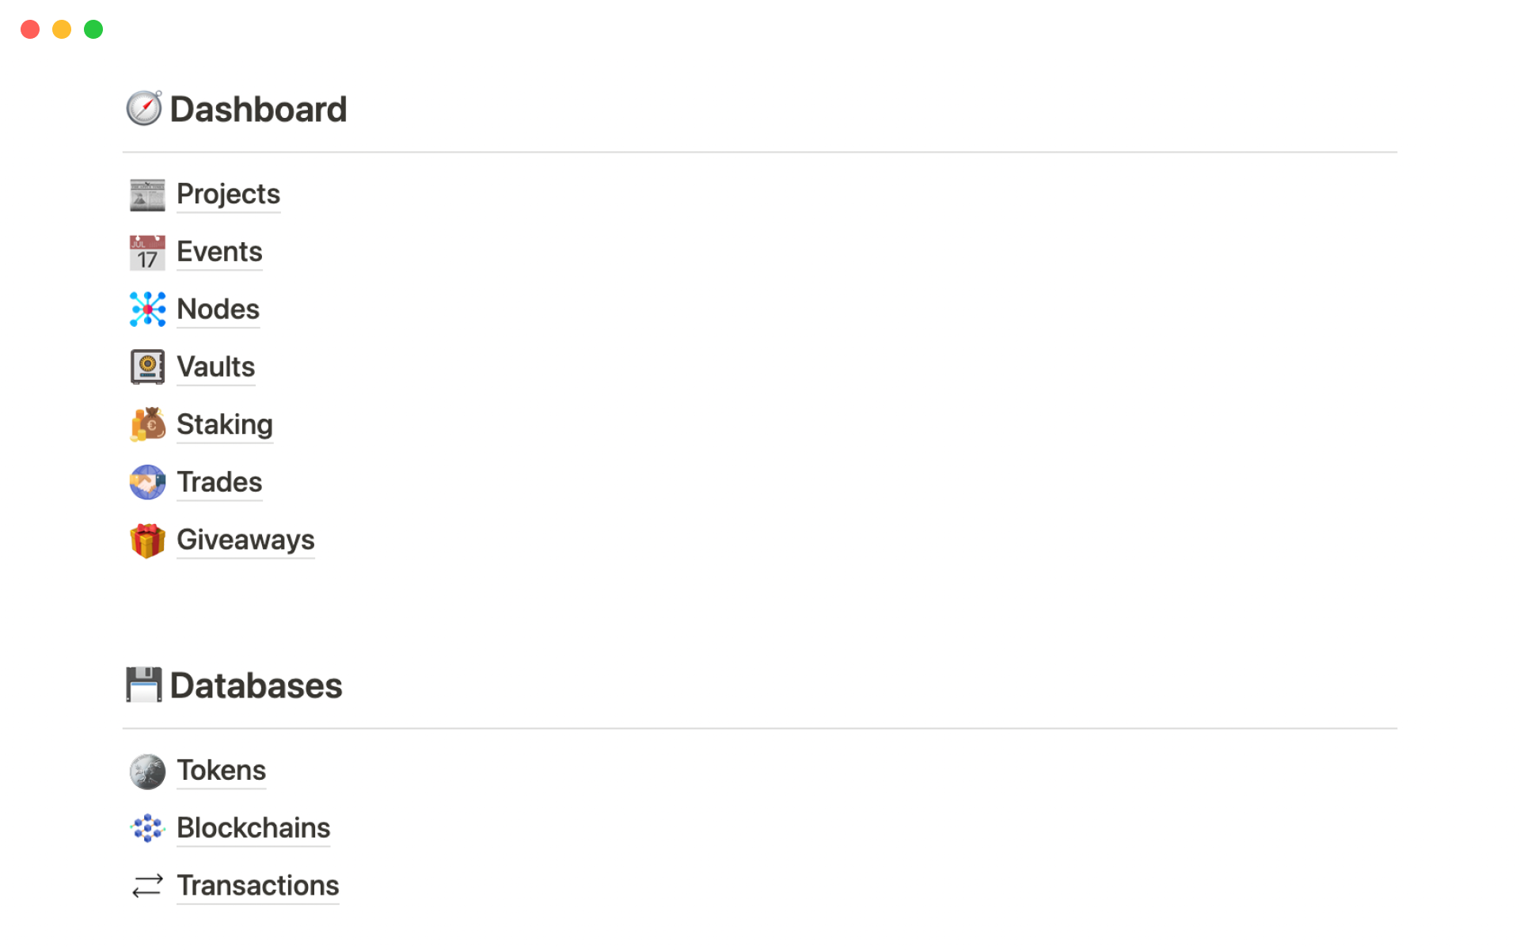
Task: Open the Trades page link
Action: pyautogui.click(x=219, y=482)
